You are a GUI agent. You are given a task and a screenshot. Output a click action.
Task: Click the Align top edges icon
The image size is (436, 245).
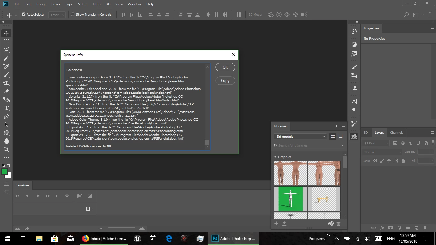click(123, 15)
